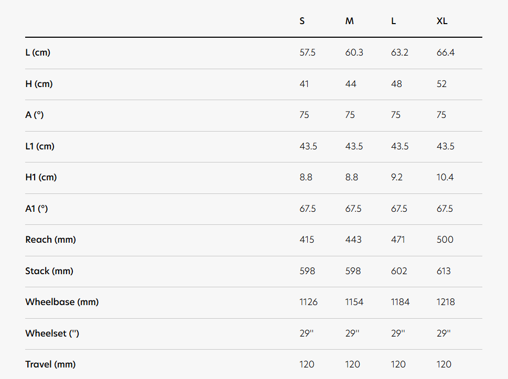Click the L1 (cm) row label
Viewport: 508px width, 379px height.
click(40, 146)
